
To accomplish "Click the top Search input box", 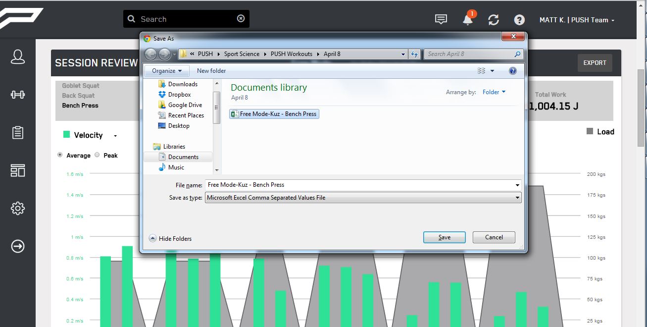I will tap(186, 19).
